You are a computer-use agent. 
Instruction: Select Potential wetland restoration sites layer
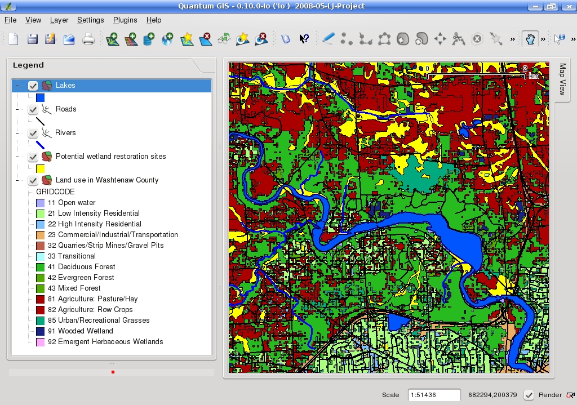coord(110,157)
